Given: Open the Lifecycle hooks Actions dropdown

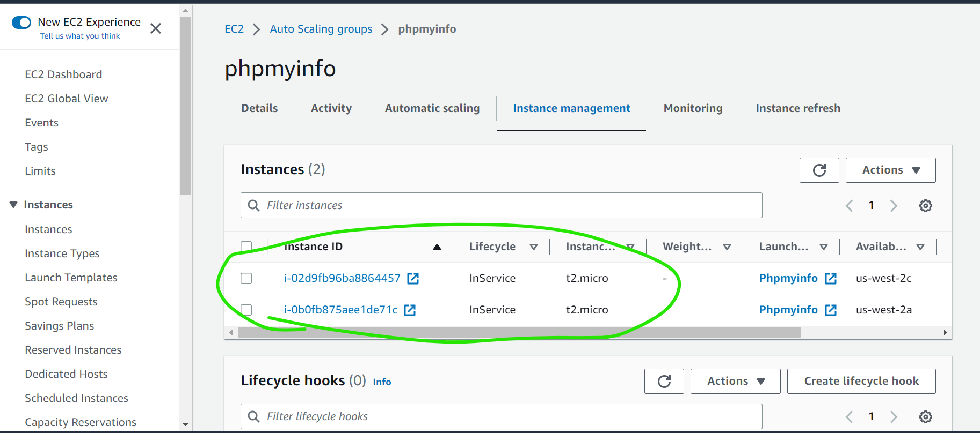Looking at the screenshot, I should click(x=735, y=381).
